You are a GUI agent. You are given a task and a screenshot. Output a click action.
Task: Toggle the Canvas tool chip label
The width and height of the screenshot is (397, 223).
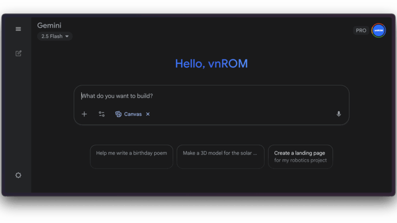pos(132,114)
